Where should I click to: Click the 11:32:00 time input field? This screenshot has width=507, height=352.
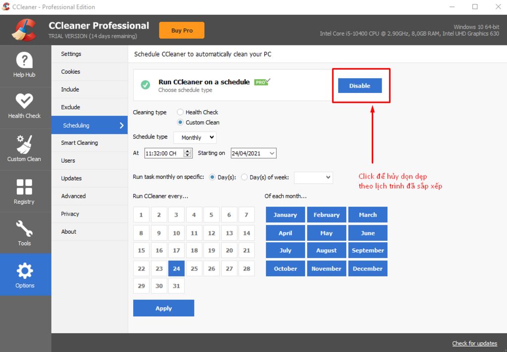point(164,153)
